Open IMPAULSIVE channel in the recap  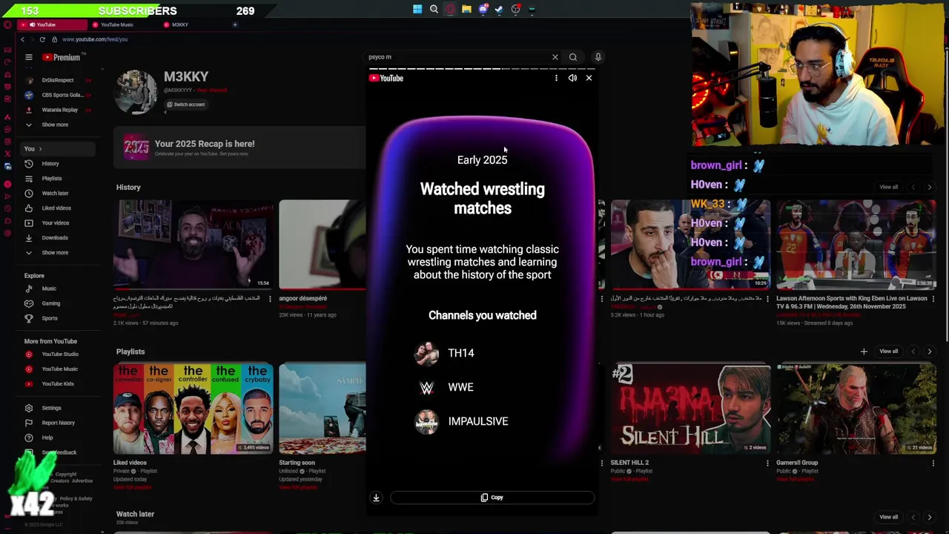coord(461,421)
